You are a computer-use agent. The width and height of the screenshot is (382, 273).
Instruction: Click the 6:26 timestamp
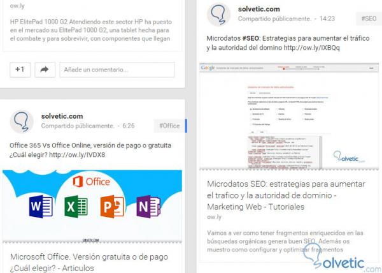(x=129, y=126)
